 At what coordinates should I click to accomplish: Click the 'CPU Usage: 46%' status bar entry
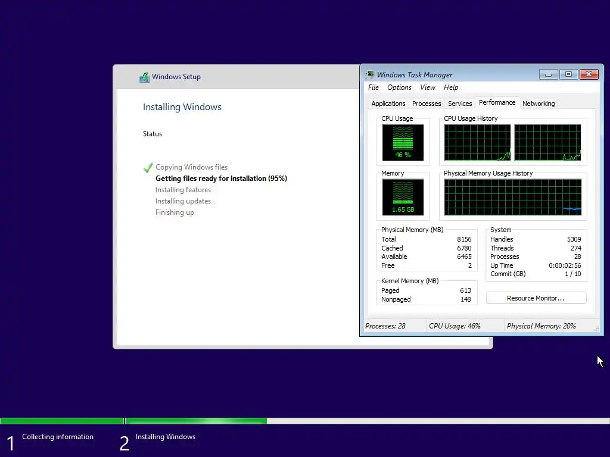[x=455, y=326]
